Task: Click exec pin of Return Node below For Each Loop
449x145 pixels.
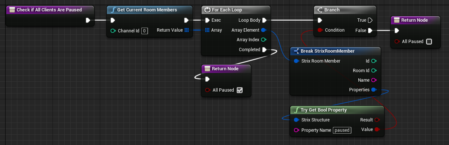Action: (x=207, y=79)
